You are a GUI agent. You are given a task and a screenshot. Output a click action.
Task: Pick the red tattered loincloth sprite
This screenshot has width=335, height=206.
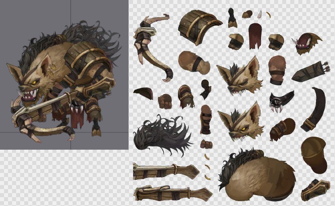255,36
